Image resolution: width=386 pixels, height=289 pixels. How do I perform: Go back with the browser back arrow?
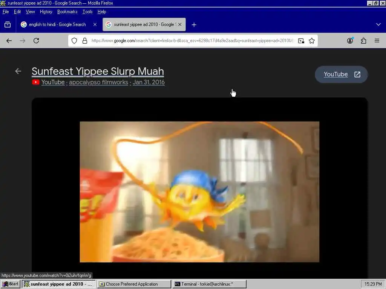click(9, 41)
